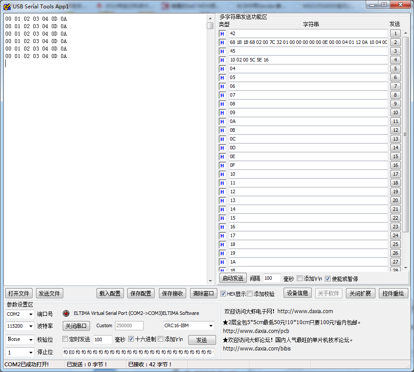The image size is (414, 372).
Task: Click 保存配置 save config button
Action: pos(141,293)
